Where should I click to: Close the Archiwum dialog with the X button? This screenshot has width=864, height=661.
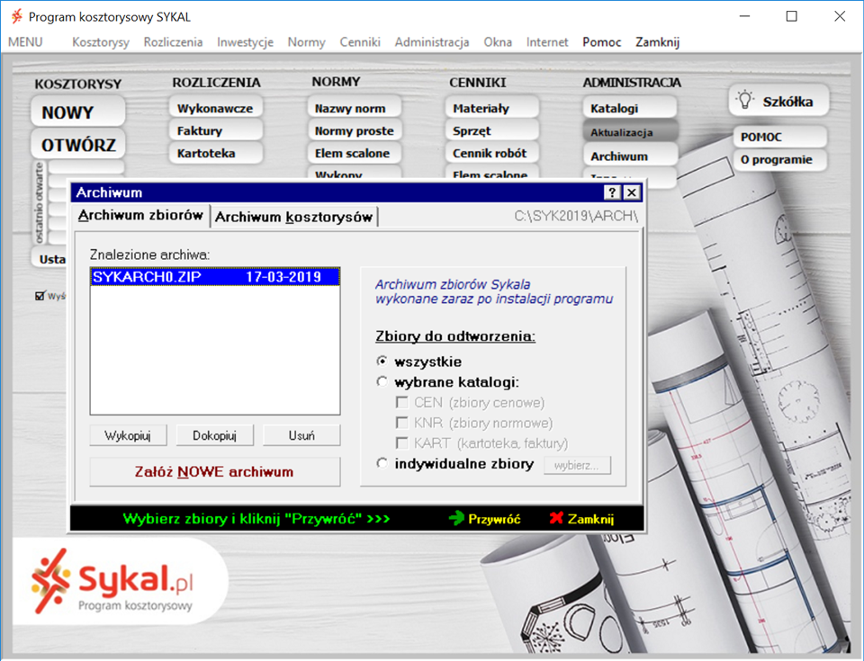pyautogui.click(x=632, y=192)
